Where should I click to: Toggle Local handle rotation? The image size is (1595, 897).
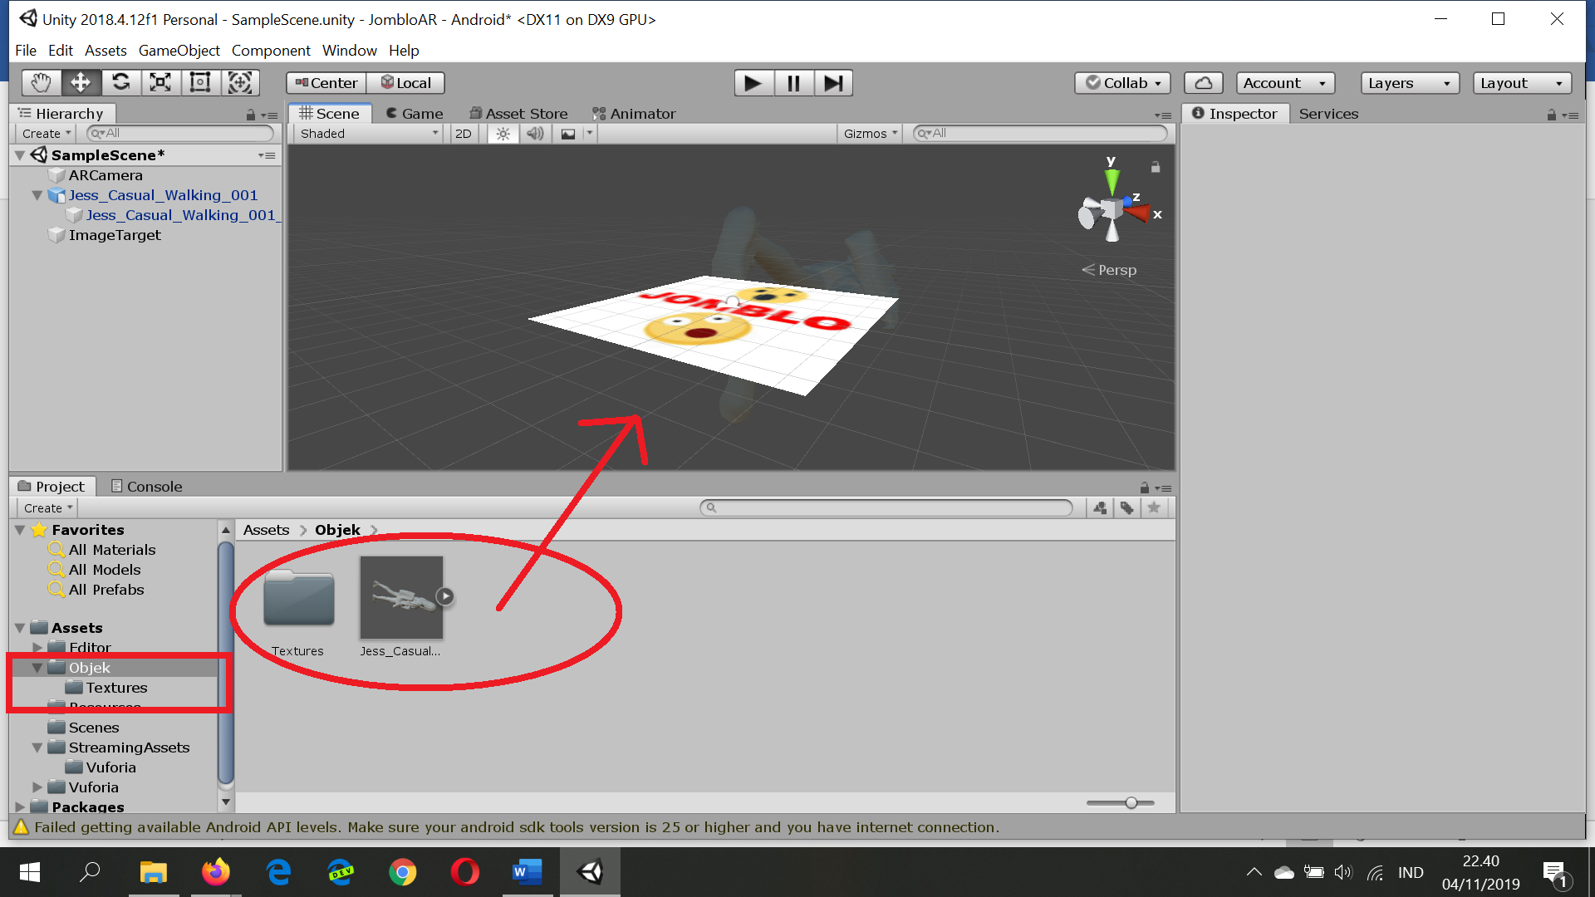pyautogui.click(x=405, y=83)
